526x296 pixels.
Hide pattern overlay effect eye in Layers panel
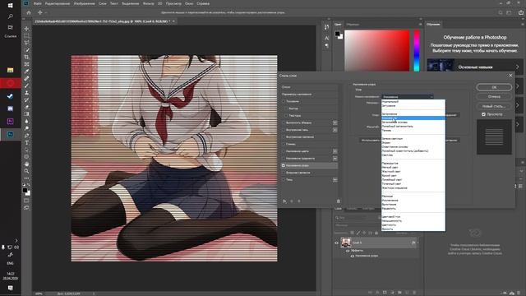coord(353,256)
